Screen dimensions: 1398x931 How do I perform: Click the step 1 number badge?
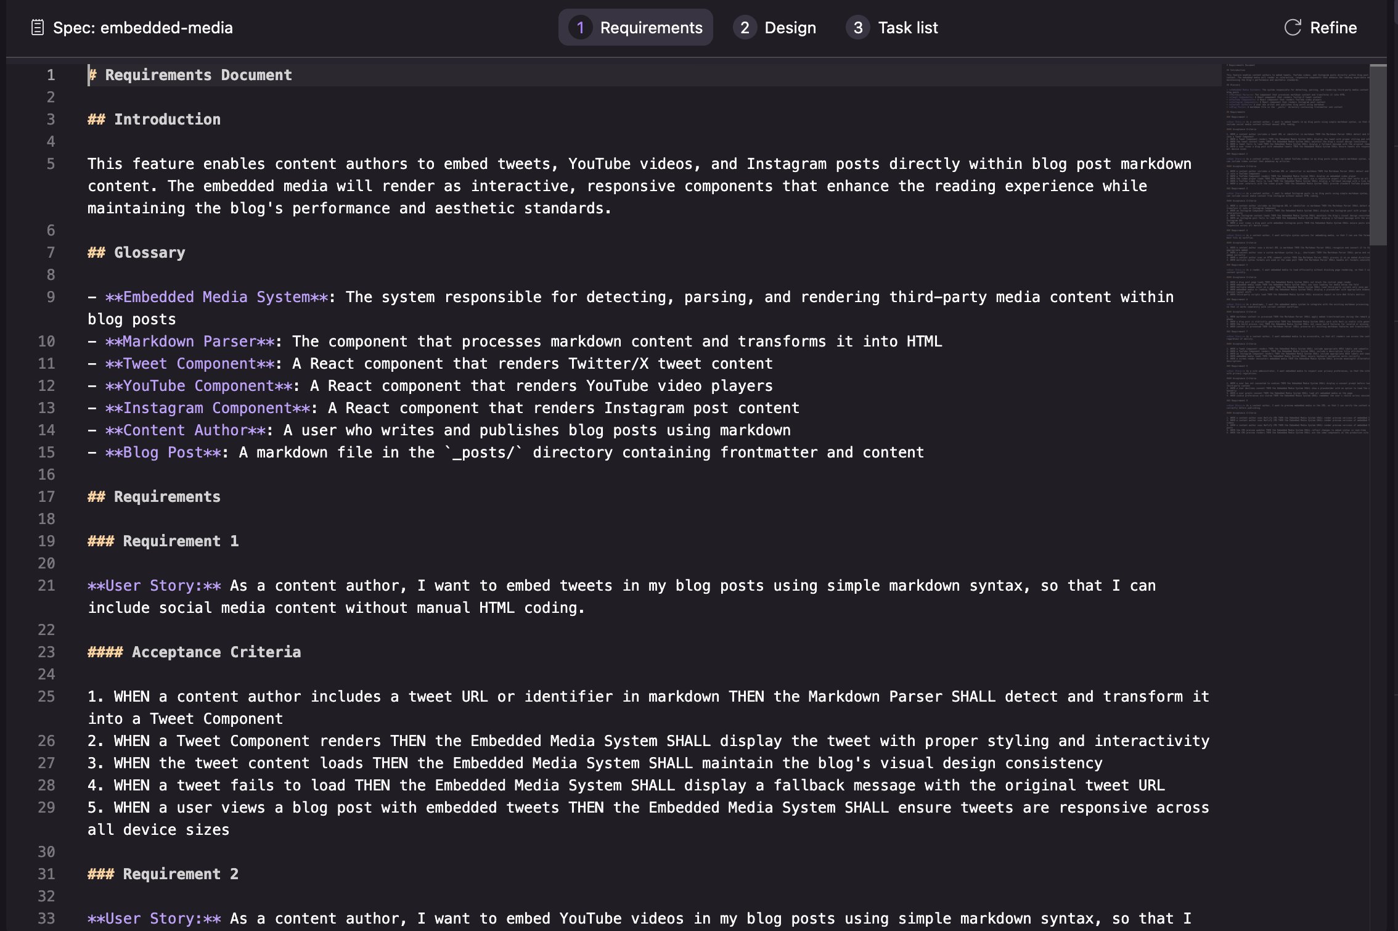pos(580,28)
